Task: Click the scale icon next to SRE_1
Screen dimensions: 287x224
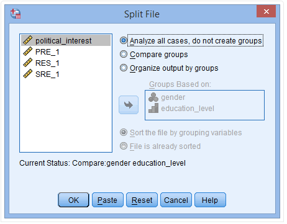Action: (x=28, y=74)
